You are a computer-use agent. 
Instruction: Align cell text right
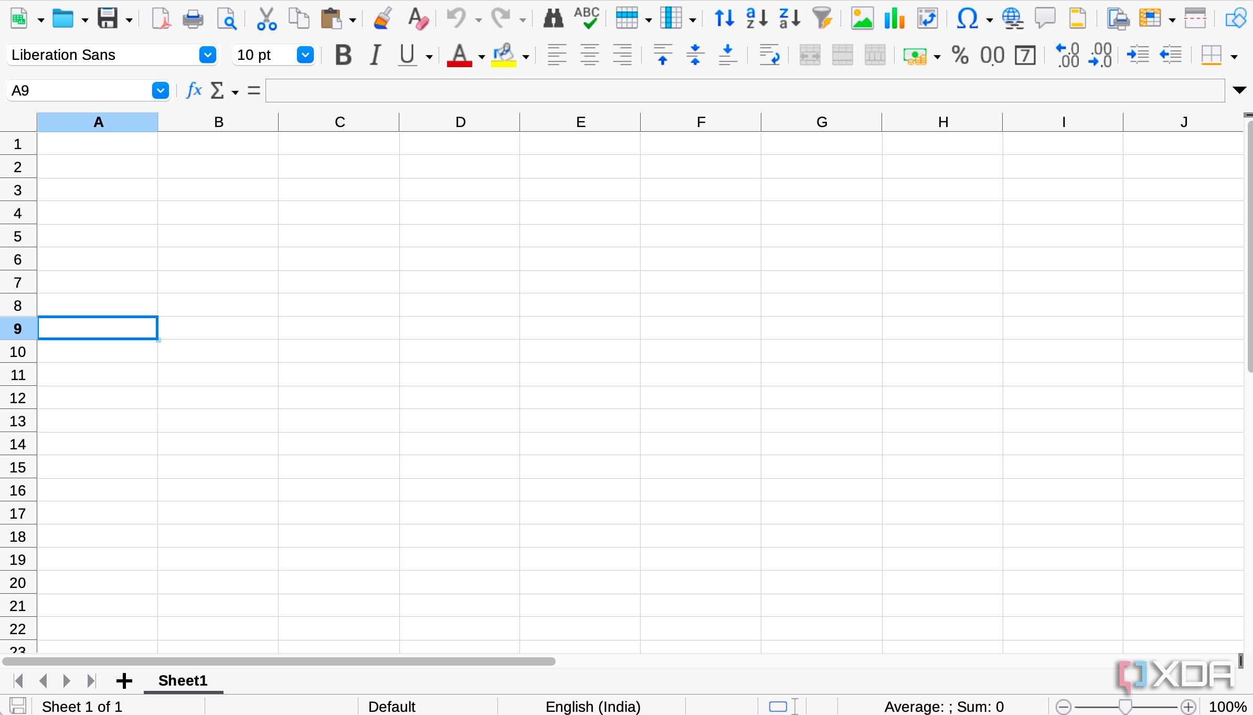click(x=622, y=55)
